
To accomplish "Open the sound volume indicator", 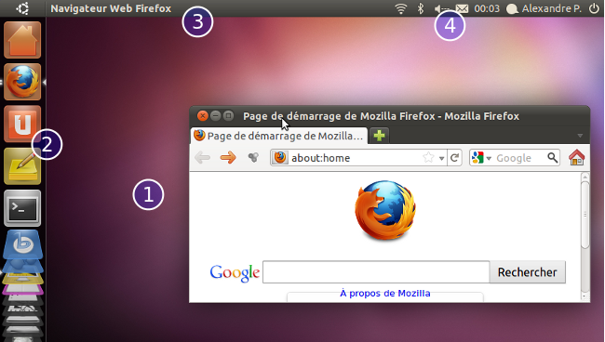I will pos(441,8).
